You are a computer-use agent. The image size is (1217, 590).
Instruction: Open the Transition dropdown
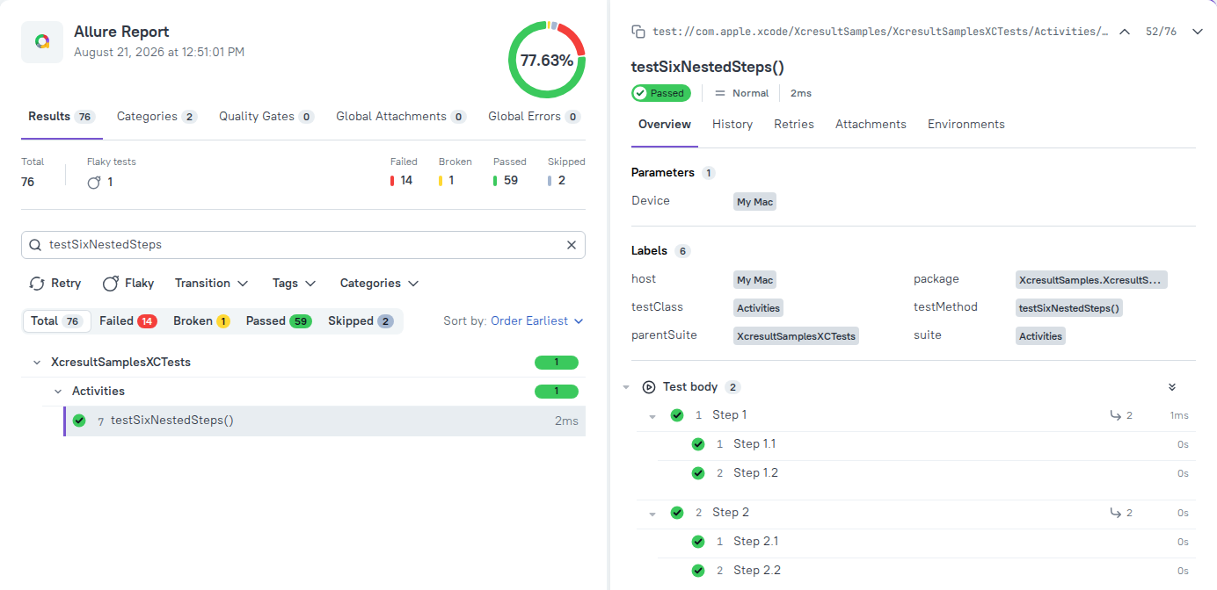[x=211, y=284]
